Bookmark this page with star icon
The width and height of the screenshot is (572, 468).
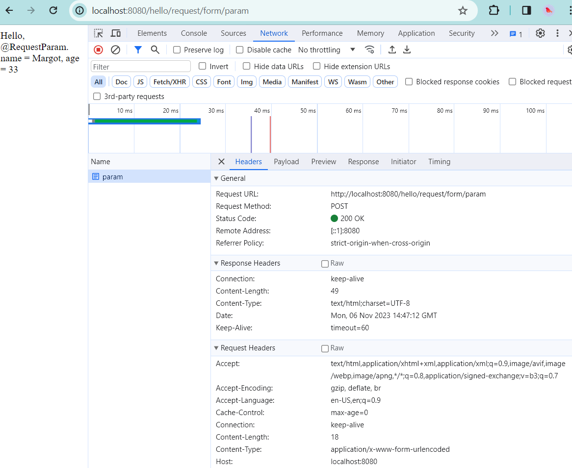click(x=463, y=11)
